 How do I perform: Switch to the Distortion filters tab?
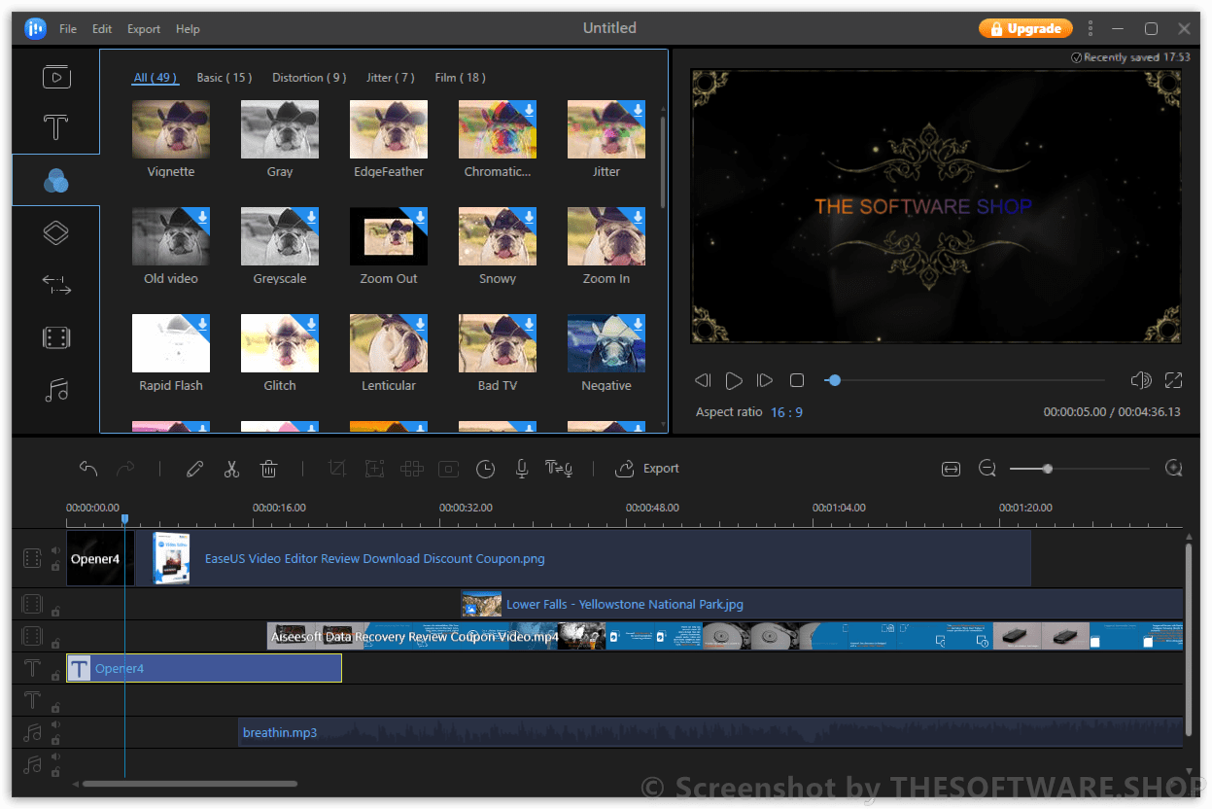coord(308,77)
